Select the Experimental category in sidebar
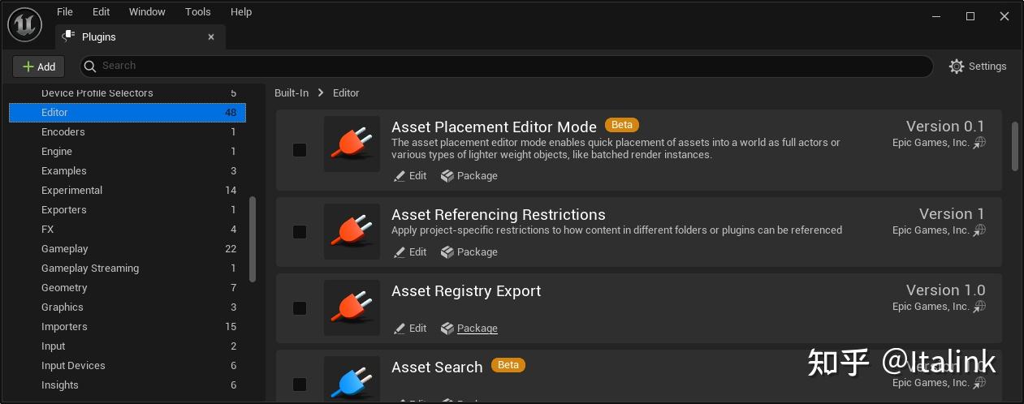This screenshot has height=404, width=1024. 72,191
